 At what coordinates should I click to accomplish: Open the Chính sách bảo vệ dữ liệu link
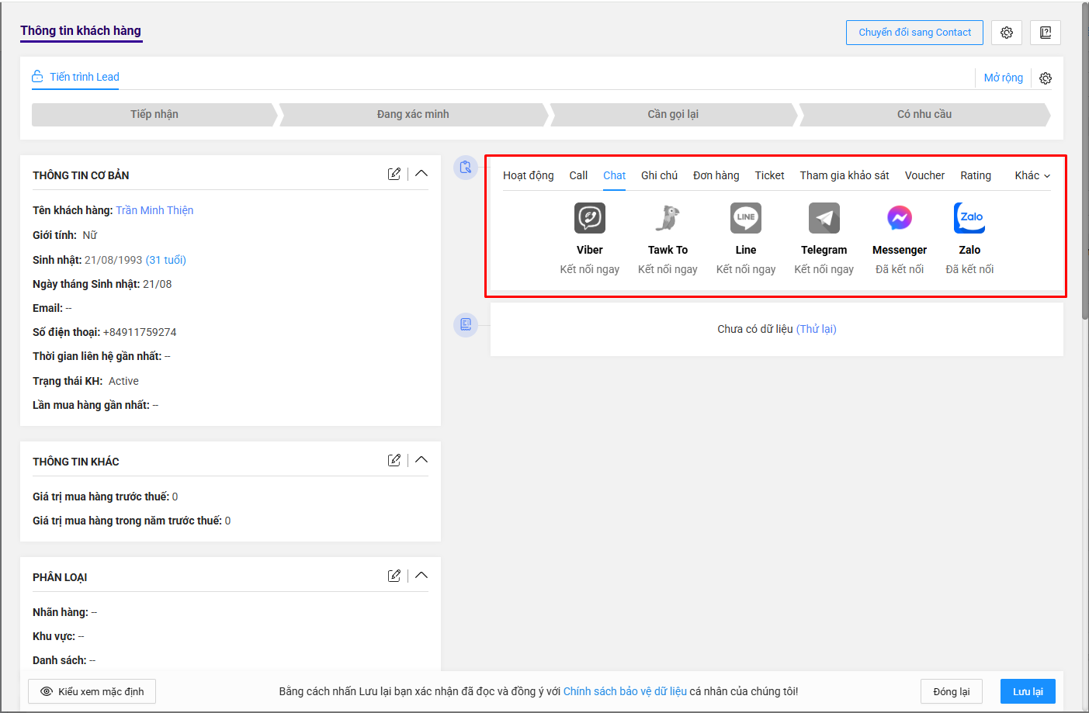[625, 691]
